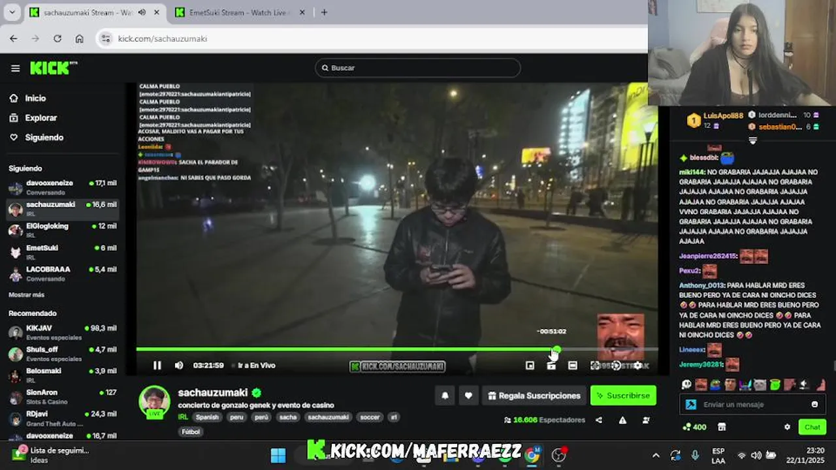The image size is (836, 470).
Task: Mute the player volume
Action: coord(179,366)
